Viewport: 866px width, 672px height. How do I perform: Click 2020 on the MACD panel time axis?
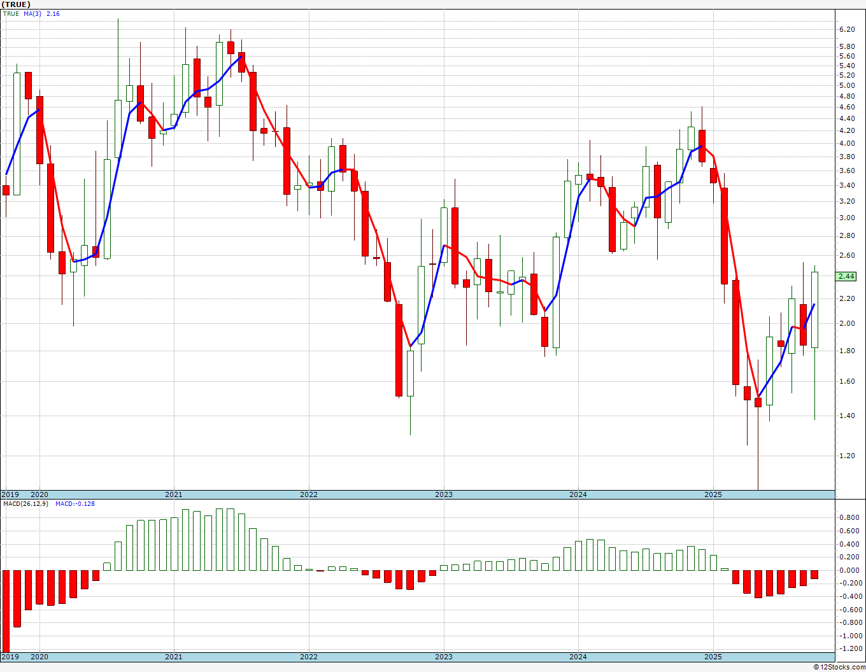(39, 657)
